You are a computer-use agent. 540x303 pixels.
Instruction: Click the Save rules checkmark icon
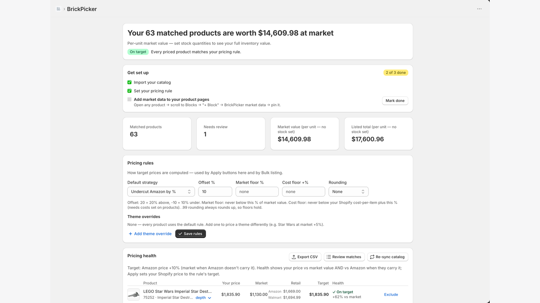pos(180,234)
